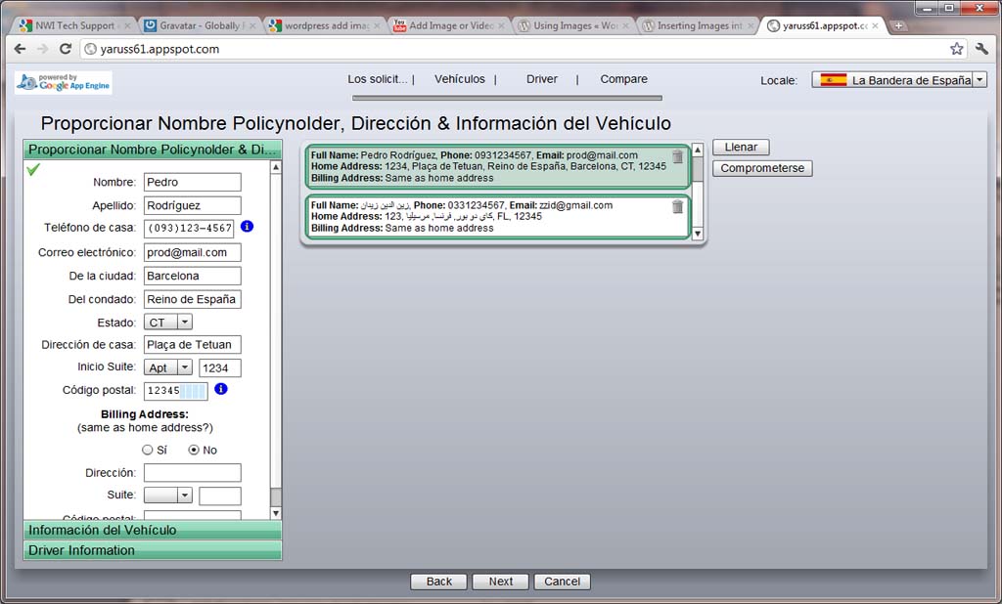
Task: Click info icon beside Código postal field
Action: [221, 389]
